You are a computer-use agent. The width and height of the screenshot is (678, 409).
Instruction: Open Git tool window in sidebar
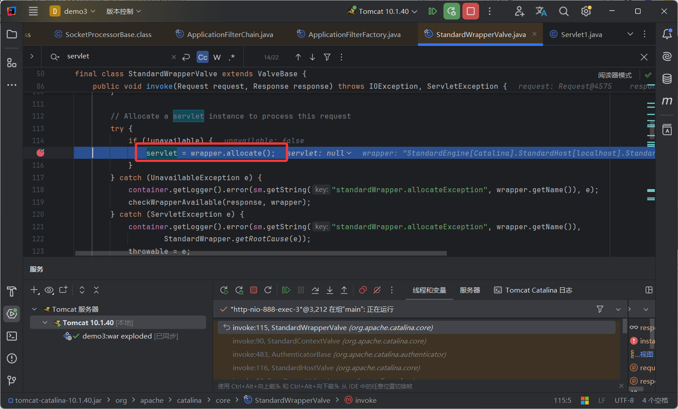click(12, 380)
